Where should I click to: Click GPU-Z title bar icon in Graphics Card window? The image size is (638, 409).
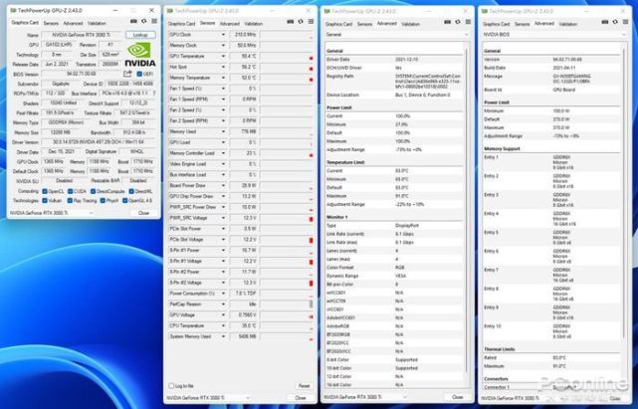[13, 10]
